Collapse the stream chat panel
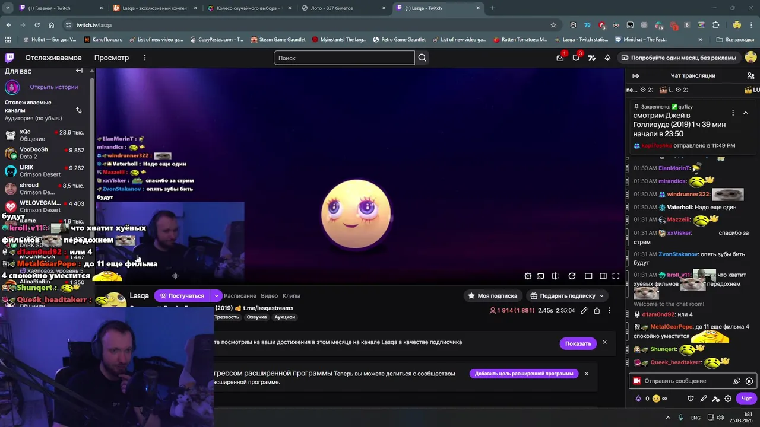The width and height of the screenshot is (760, 427). (x=636, y=76)
